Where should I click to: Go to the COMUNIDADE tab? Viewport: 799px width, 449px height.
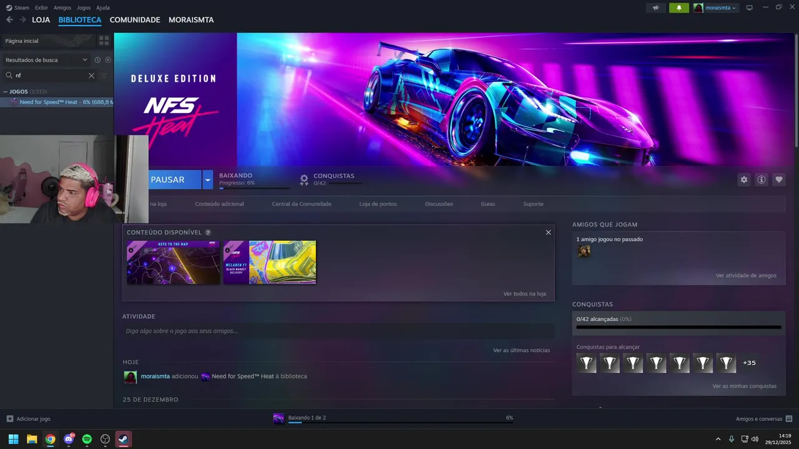(x=135, y=20)
